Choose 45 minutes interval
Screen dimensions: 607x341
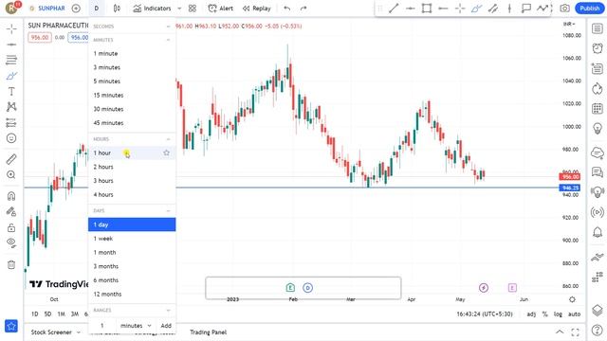click(132, 123)
